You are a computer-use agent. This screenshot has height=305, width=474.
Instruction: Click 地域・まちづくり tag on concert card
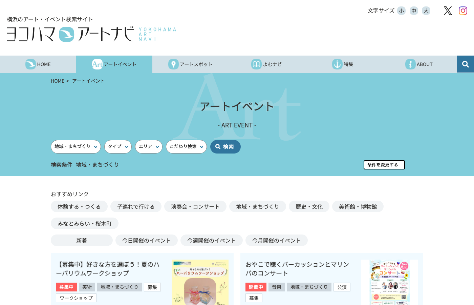309,287
